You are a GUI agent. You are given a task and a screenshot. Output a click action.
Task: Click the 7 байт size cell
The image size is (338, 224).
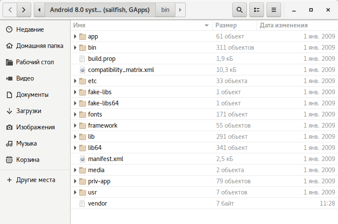pyautogui.click(x=225, y=203)
